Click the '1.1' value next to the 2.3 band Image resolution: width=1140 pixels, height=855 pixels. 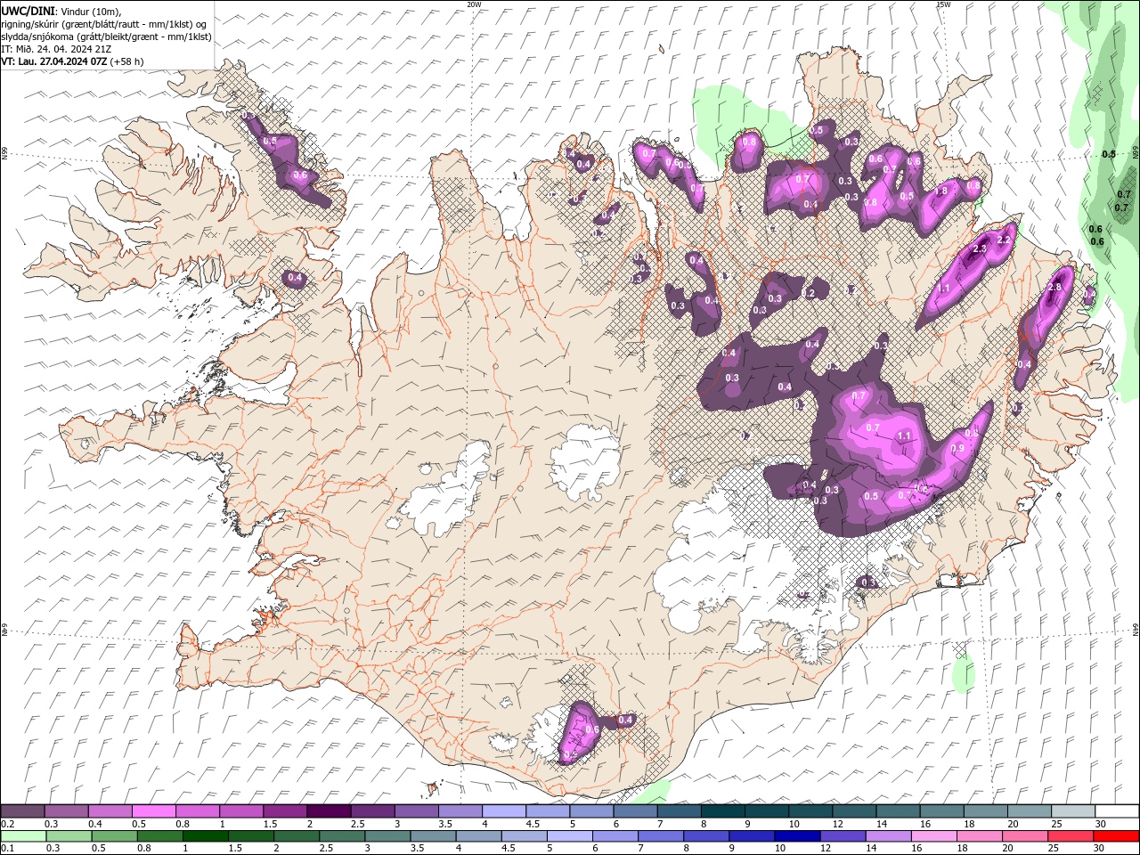944,289
